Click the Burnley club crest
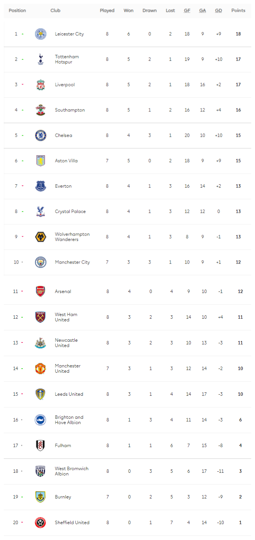The image size is (255, 540). [40, 497]
